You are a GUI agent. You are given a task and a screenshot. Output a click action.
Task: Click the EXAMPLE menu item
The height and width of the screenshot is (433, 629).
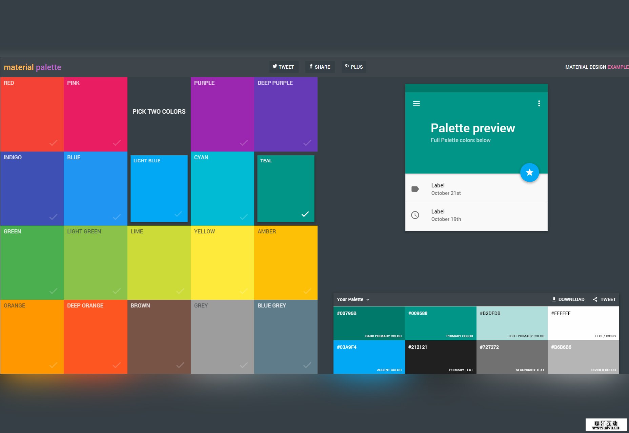click(x=618, y=67)
